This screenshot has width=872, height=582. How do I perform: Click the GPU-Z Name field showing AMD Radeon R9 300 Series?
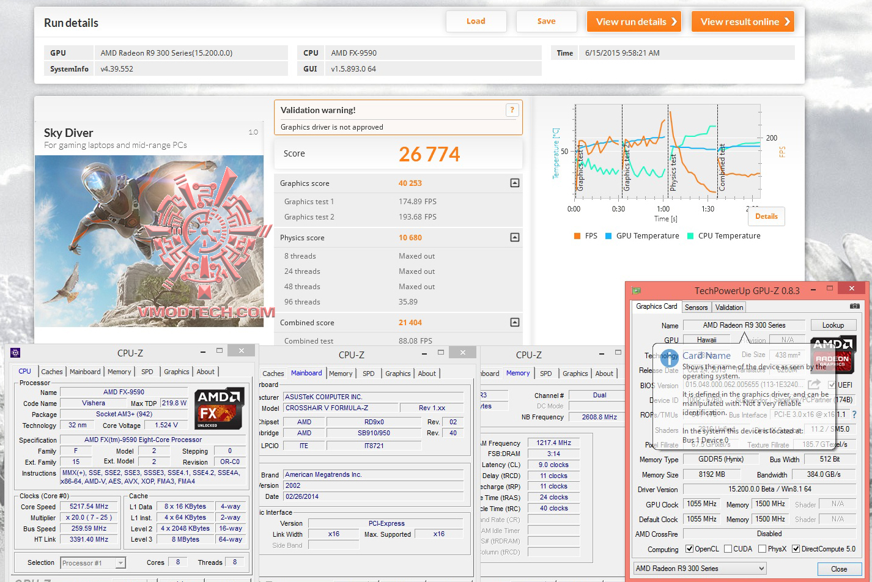744,325
